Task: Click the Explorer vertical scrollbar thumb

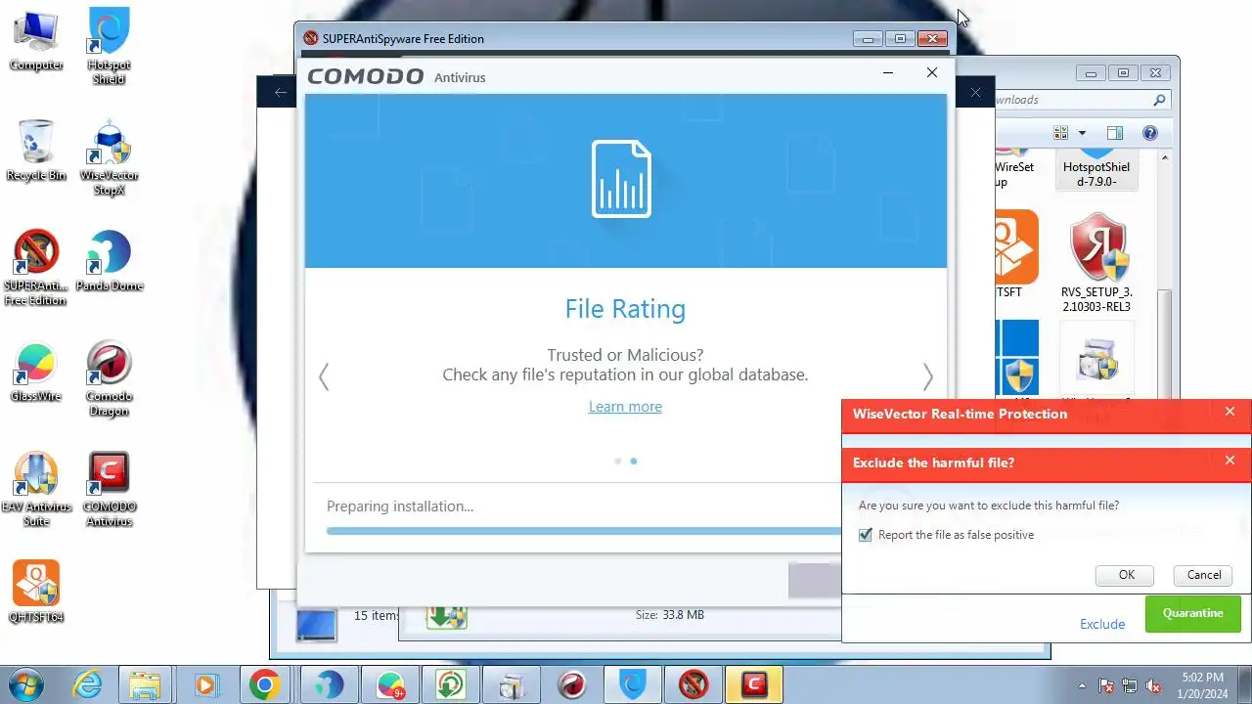Action: 1164,342
